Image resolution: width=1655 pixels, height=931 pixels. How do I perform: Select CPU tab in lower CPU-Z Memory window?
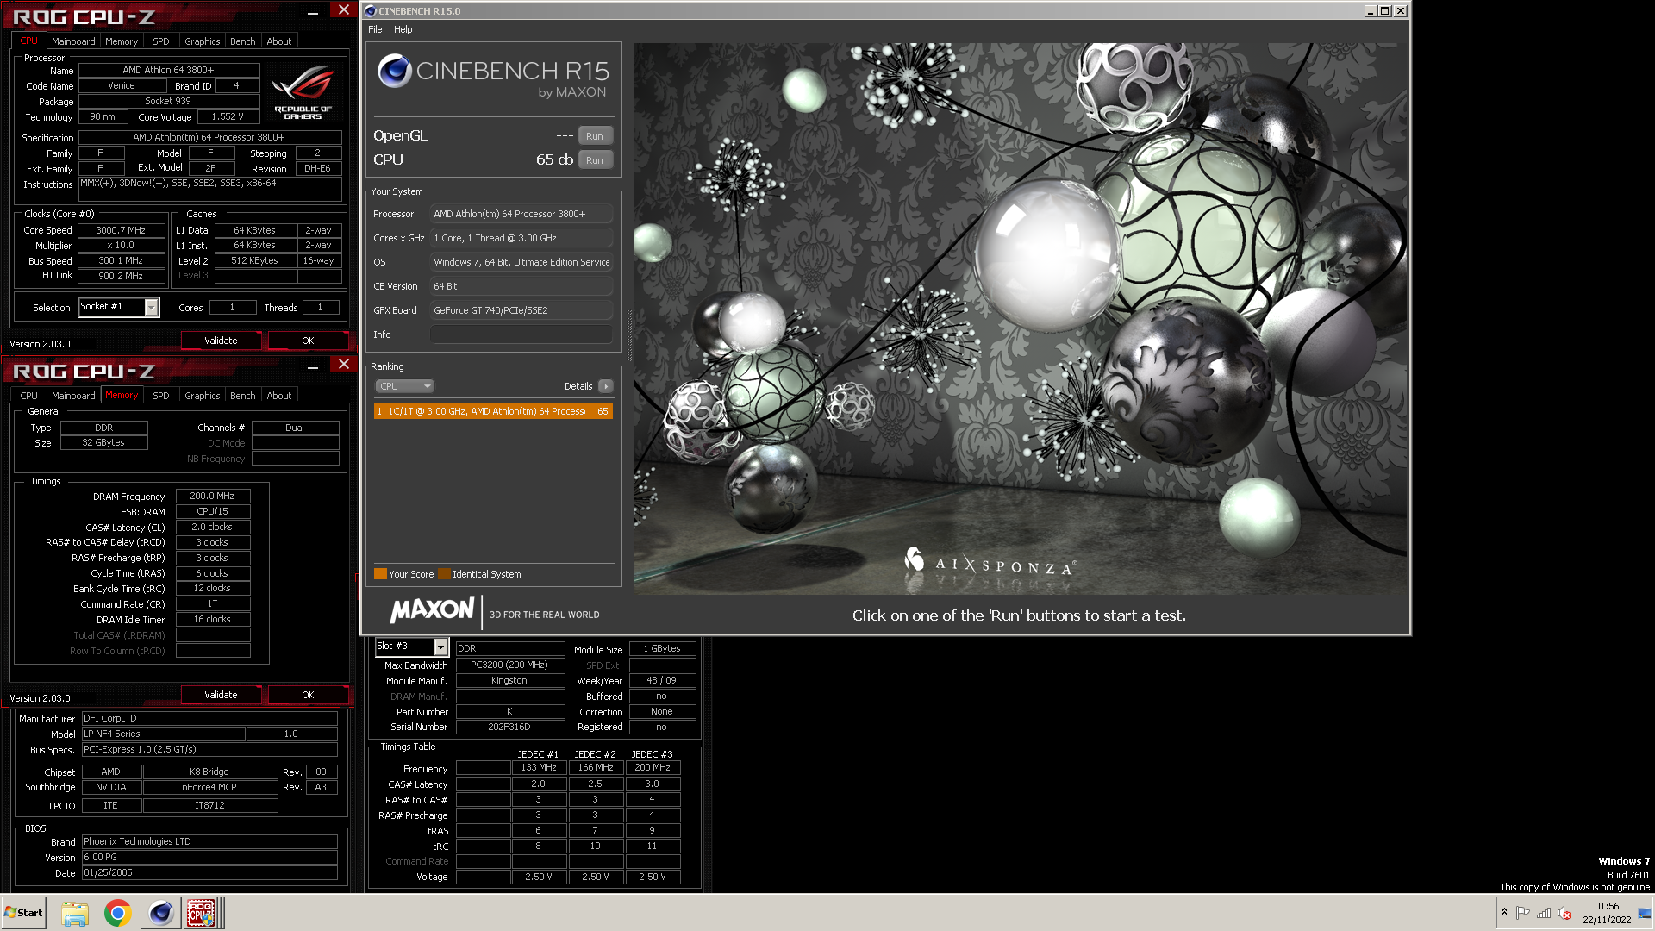pyautogui.click(x=29, y=396)
